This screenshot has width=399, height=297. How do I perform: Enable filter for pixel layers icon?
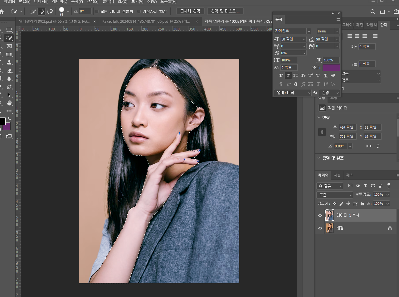pyautogui.click(x=350, y=185)
